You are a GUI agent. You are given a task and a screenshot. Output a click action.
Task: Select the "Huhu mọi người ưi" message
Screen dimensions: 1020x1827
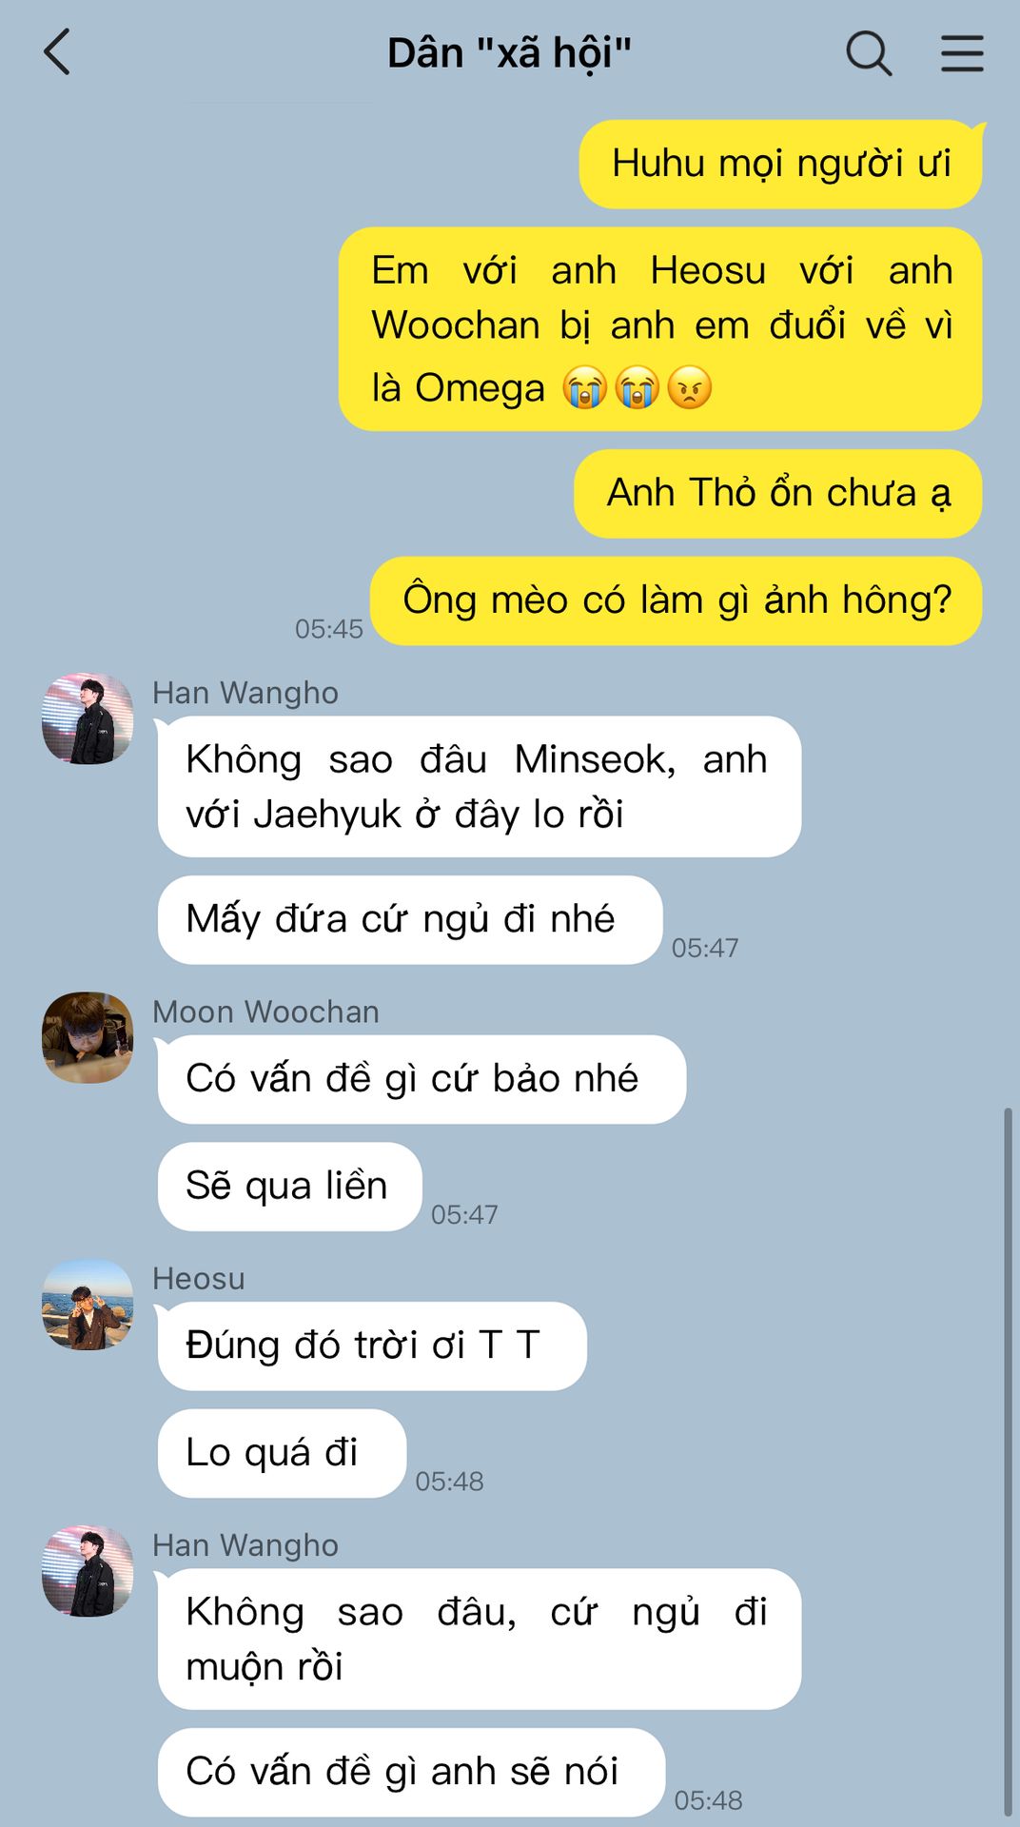780,164
